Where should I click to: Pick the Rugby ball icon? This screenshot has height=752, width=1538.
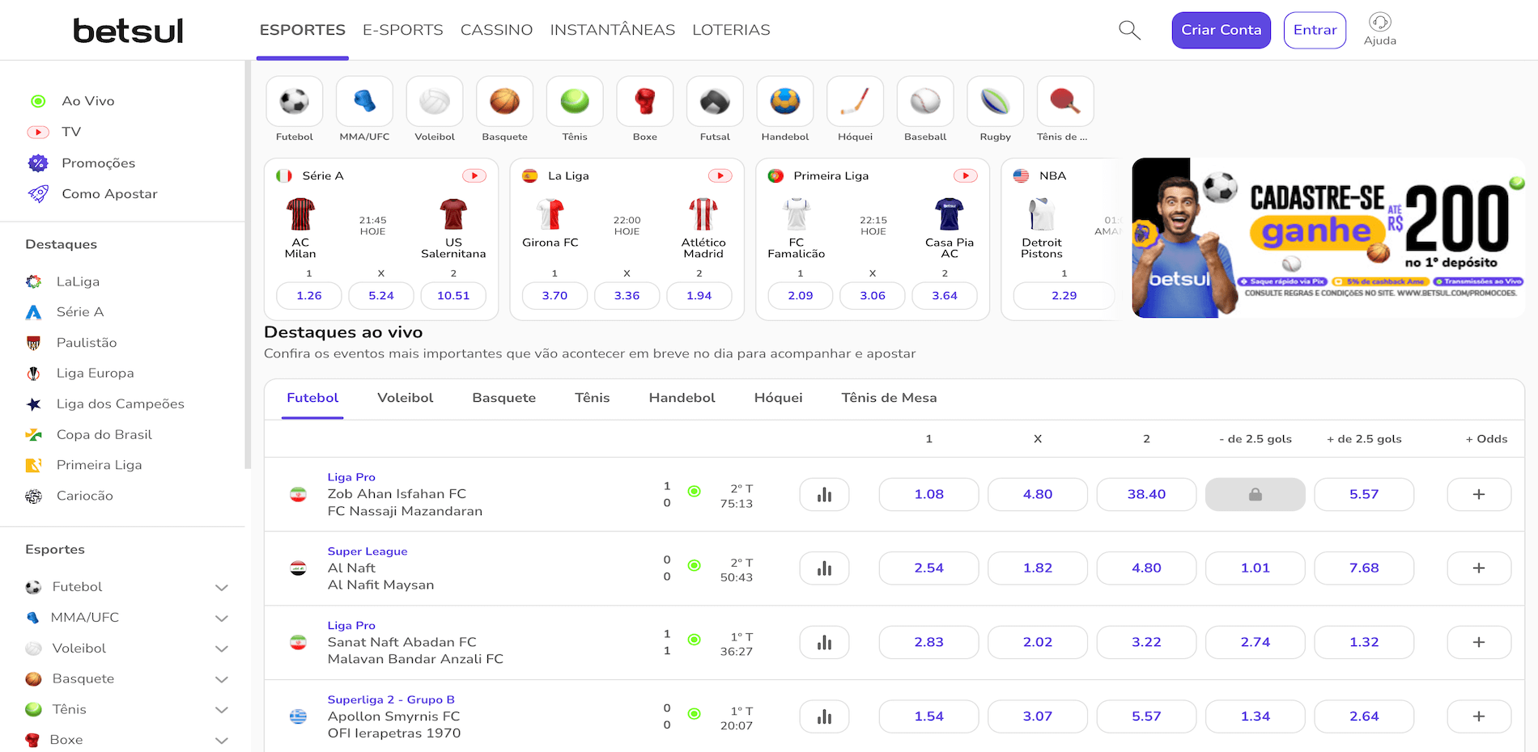995,102
